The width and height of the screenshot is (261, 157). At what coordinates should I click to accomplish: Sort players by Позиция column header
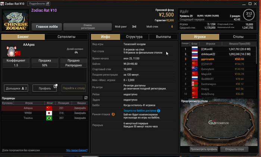185,44
